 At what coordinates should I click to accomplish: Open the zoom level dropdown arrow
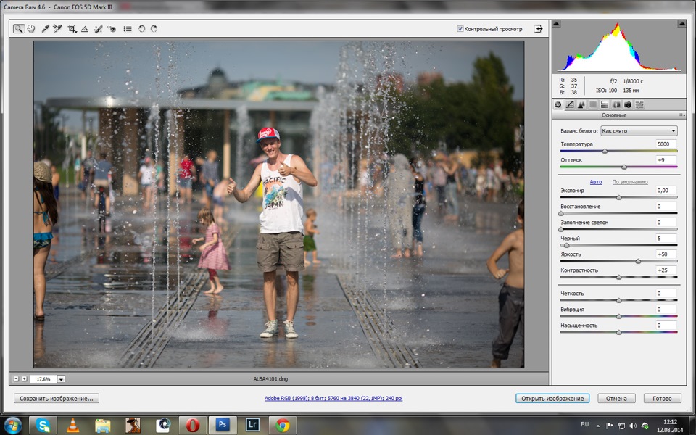(x=61, y=379)
